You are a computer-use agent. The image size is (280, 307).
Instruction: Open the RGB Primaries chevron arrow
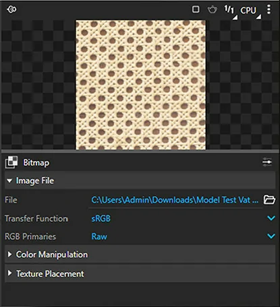point(271,236)
